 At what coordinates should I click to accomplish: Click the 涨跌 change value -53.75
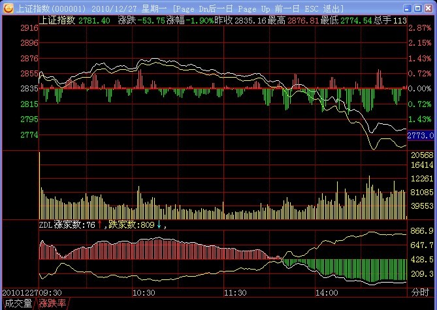point(152,21)
